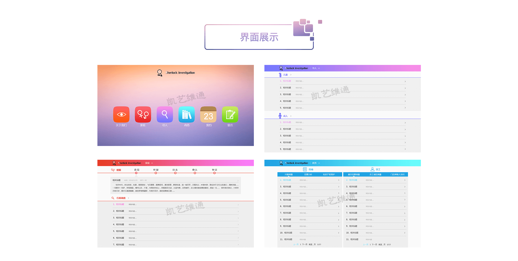Viewport: 518px width, 261px height.
Task: Click the 儿童 child figure icon
Action: (x=280, y=75)
